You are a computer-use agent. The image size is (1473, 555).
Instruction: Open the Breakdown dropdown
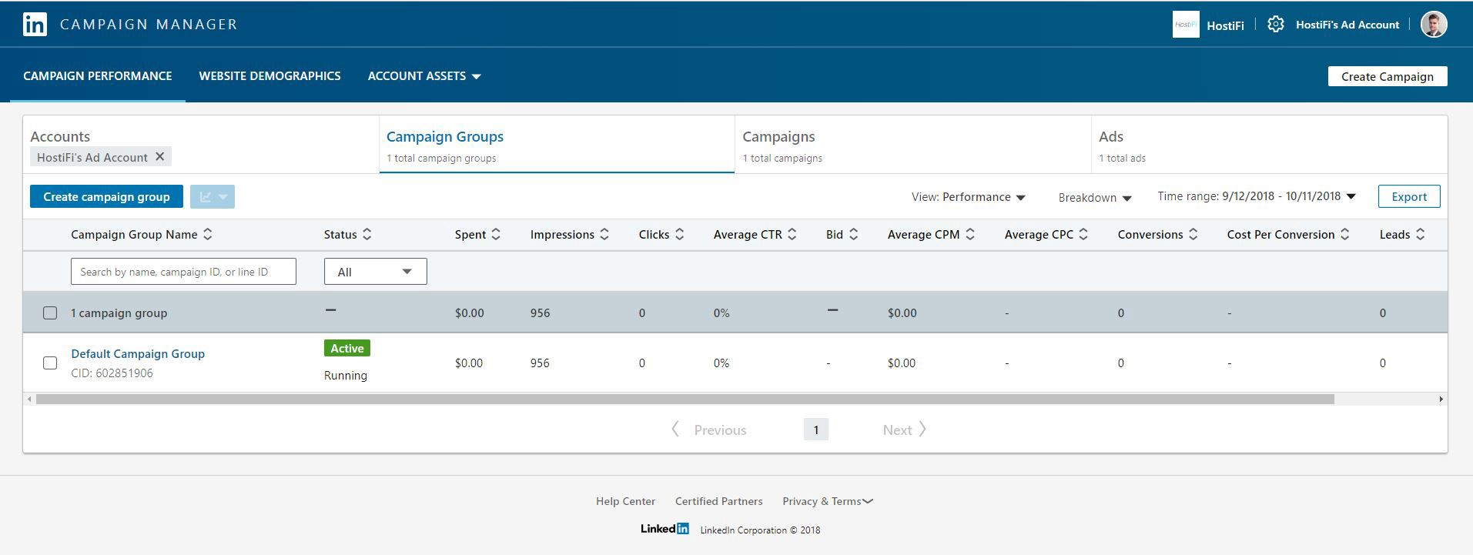[1095, 198]
